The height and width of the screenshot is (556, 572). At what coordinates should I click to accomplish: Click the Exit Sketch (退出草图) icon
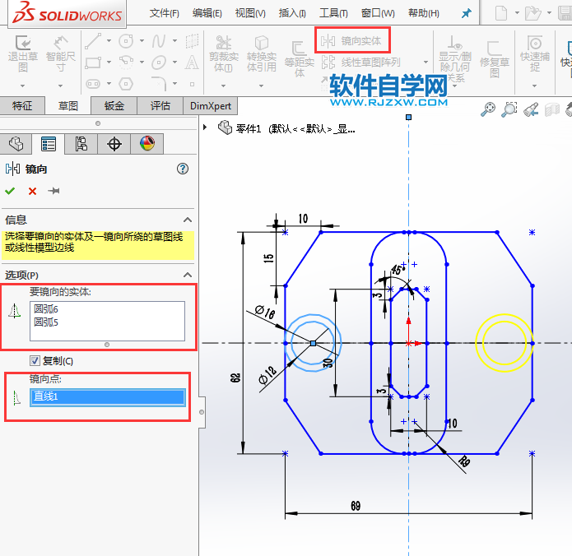[x=22, y=43]
